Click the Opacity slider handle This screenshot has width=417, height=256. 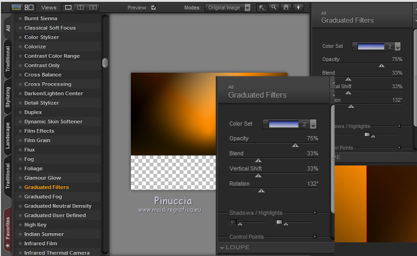pyautogui.click(x=295, y=145)
